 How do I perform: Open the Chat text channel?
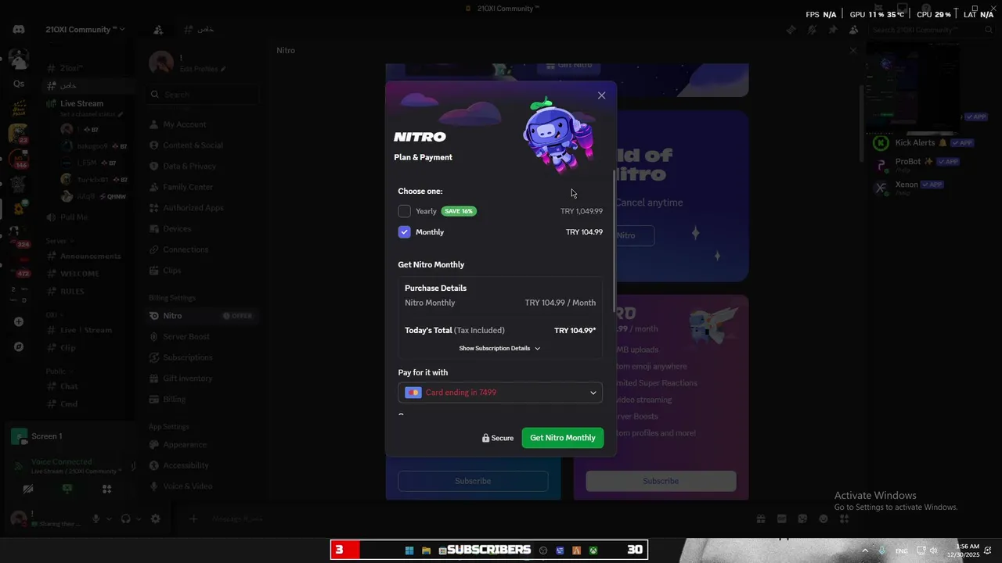[x=62, y=386]
